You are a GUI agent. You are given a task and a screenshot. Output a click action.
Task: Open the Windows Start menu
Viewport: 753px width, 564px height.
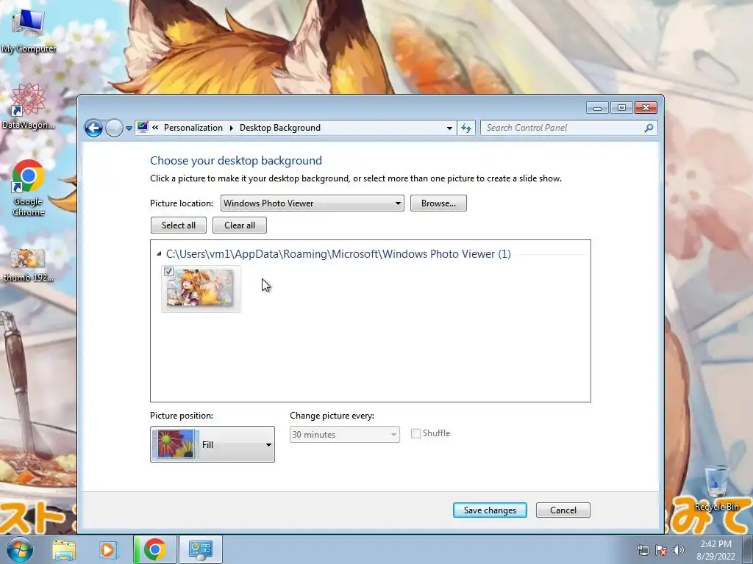pos(20,549)
